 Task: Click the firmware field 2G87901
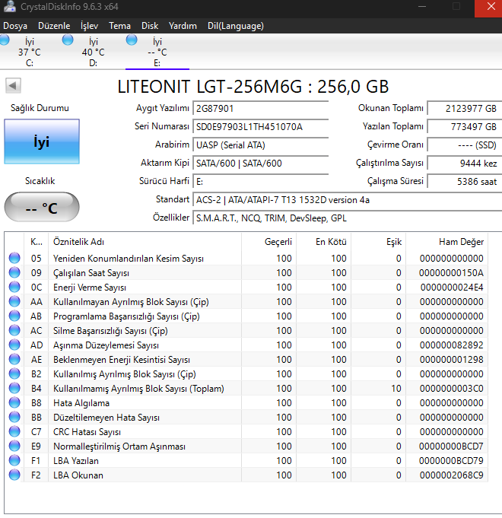coord(261,109)
